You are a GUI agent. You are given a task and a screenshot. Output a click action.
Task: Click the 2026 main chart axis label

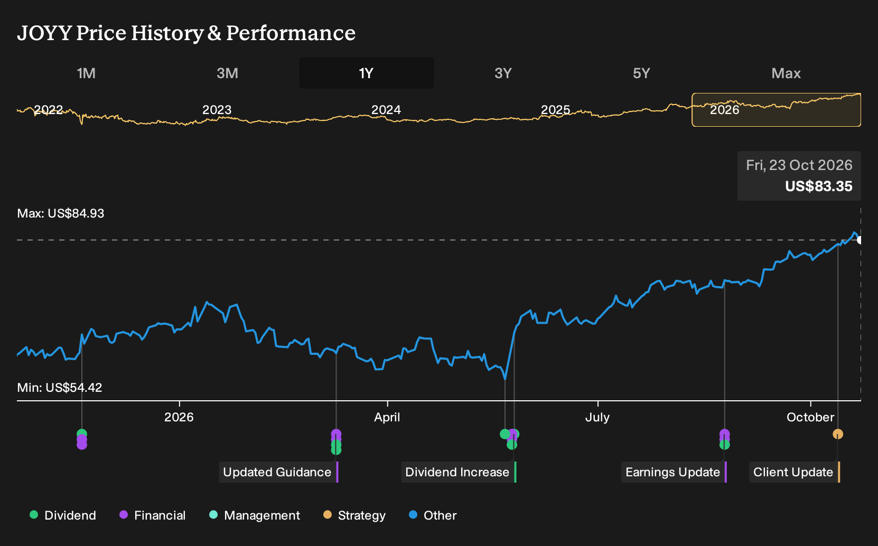(x=179, y=417)
